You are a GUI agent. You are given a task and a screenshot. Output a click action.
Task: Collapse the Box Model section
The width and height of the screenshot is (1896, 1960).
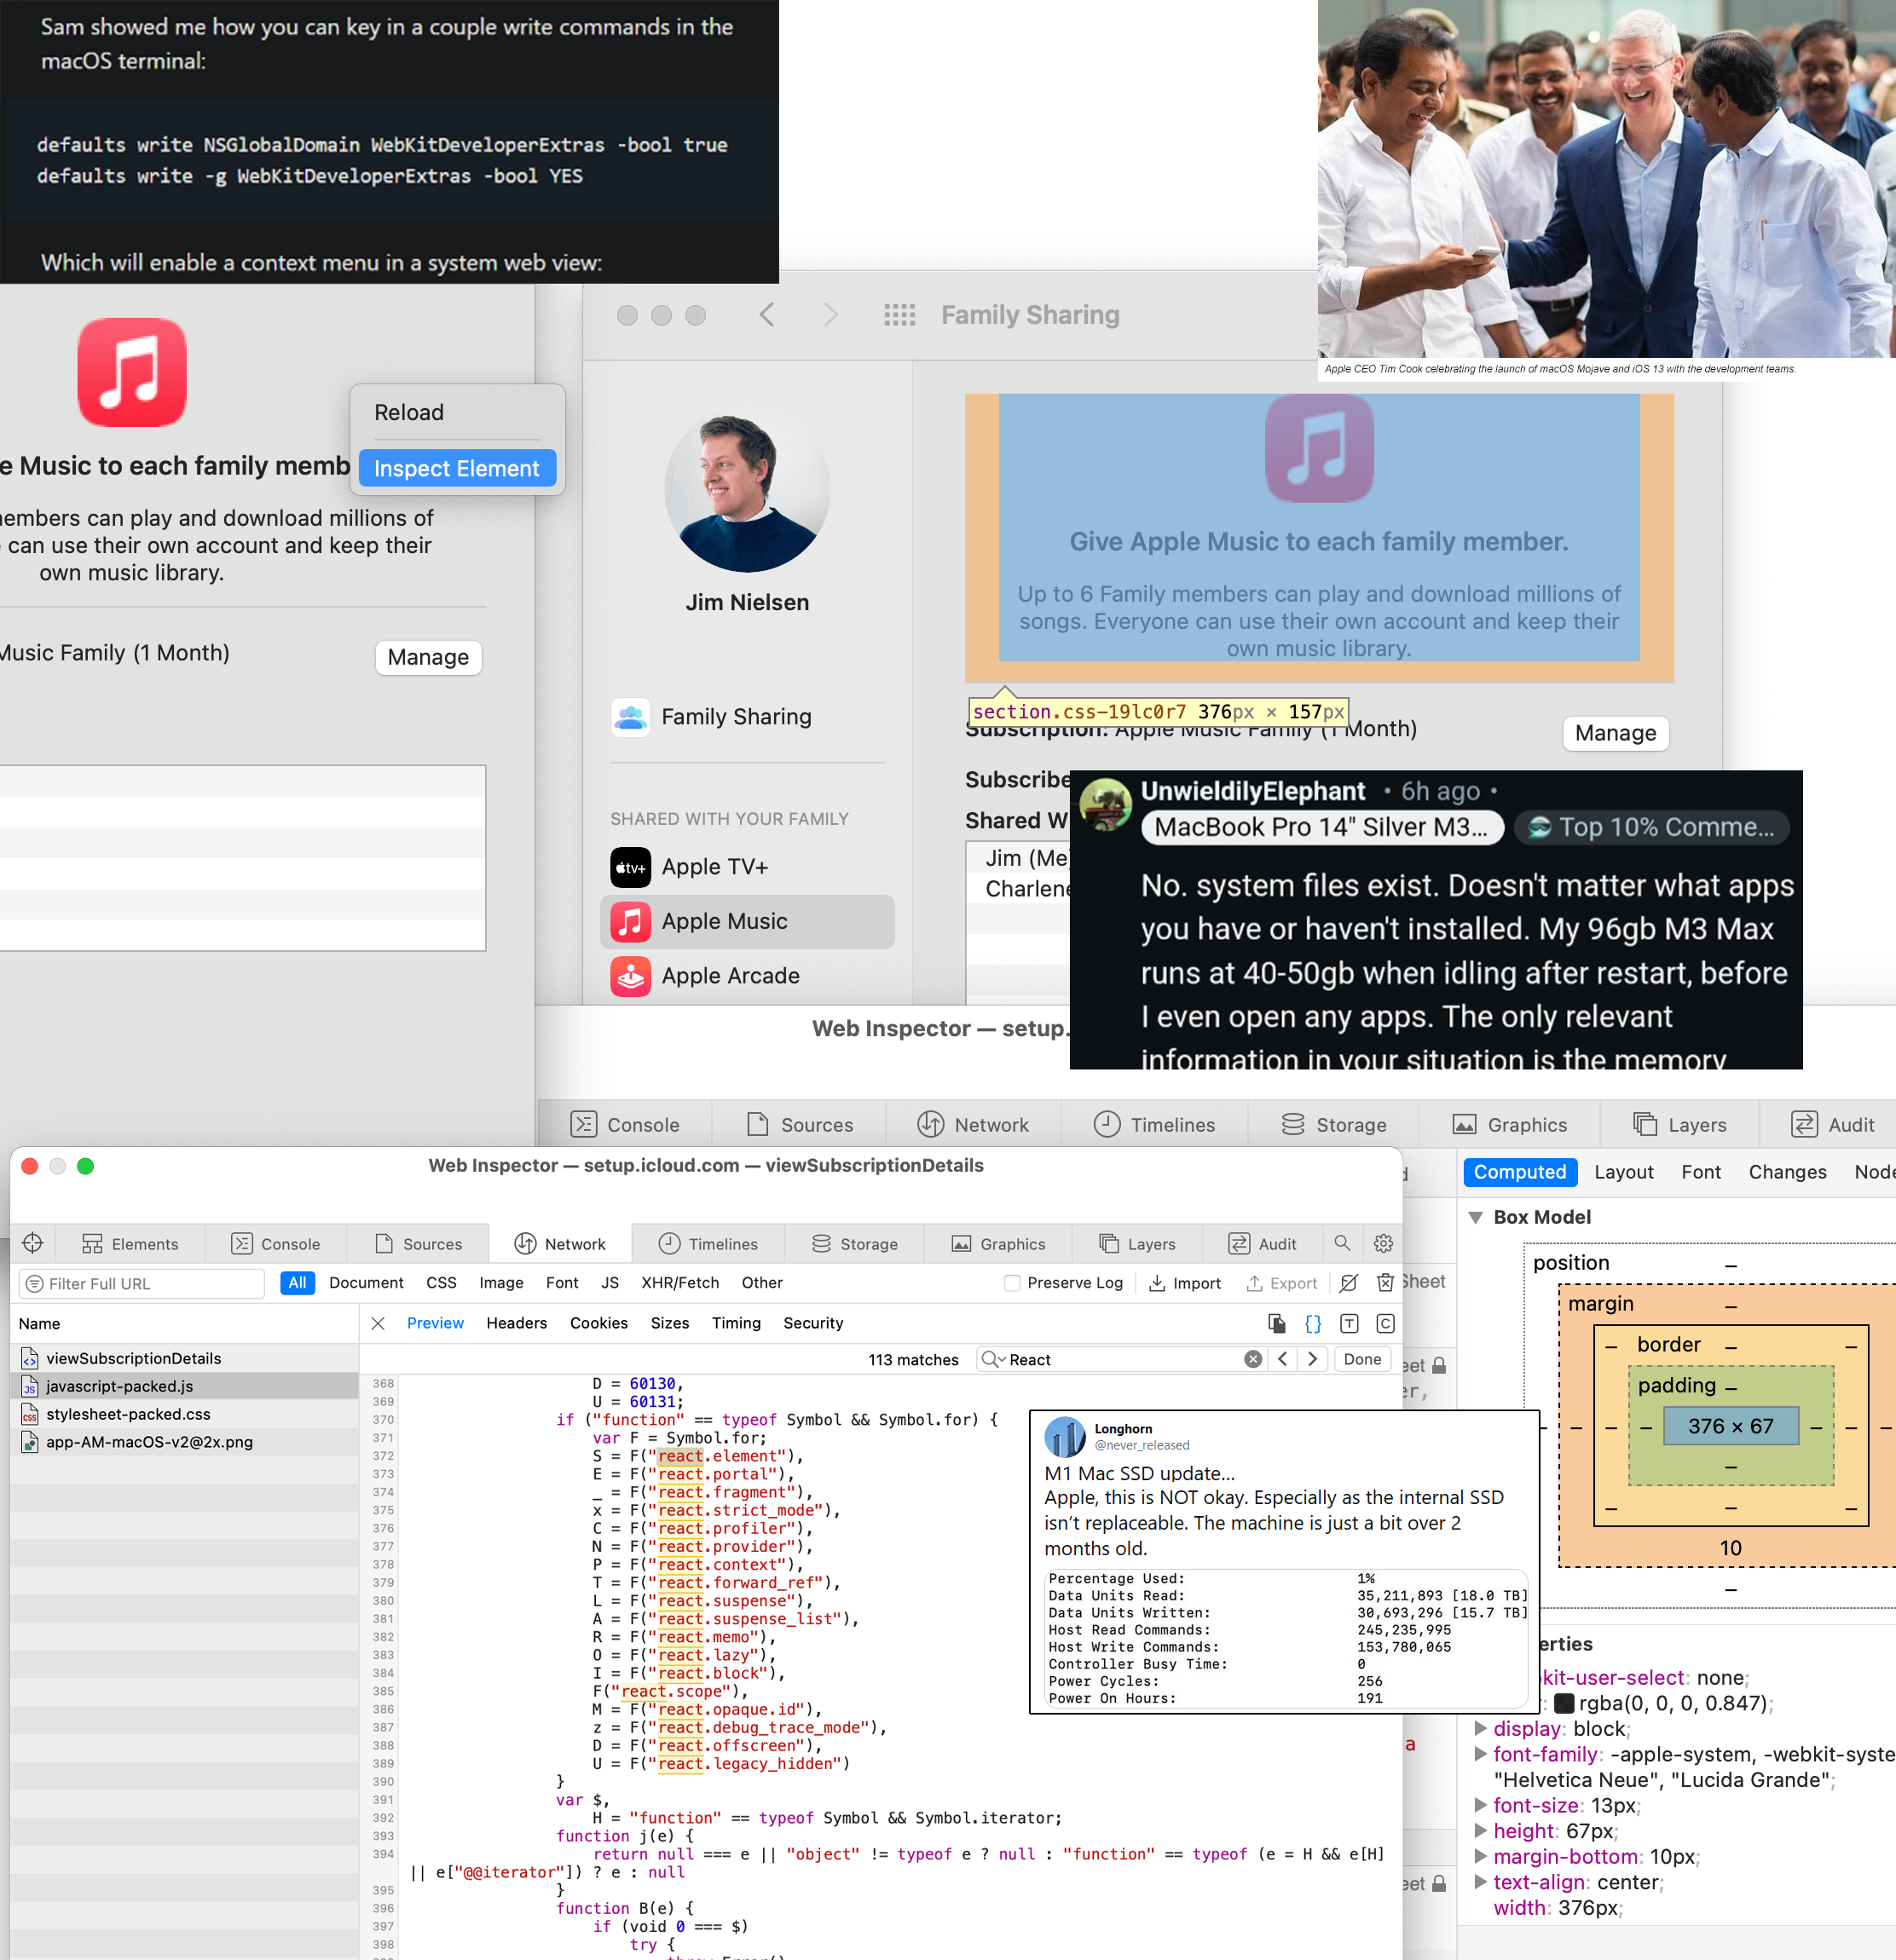pyautogui.click(x=1475, y=1217)
